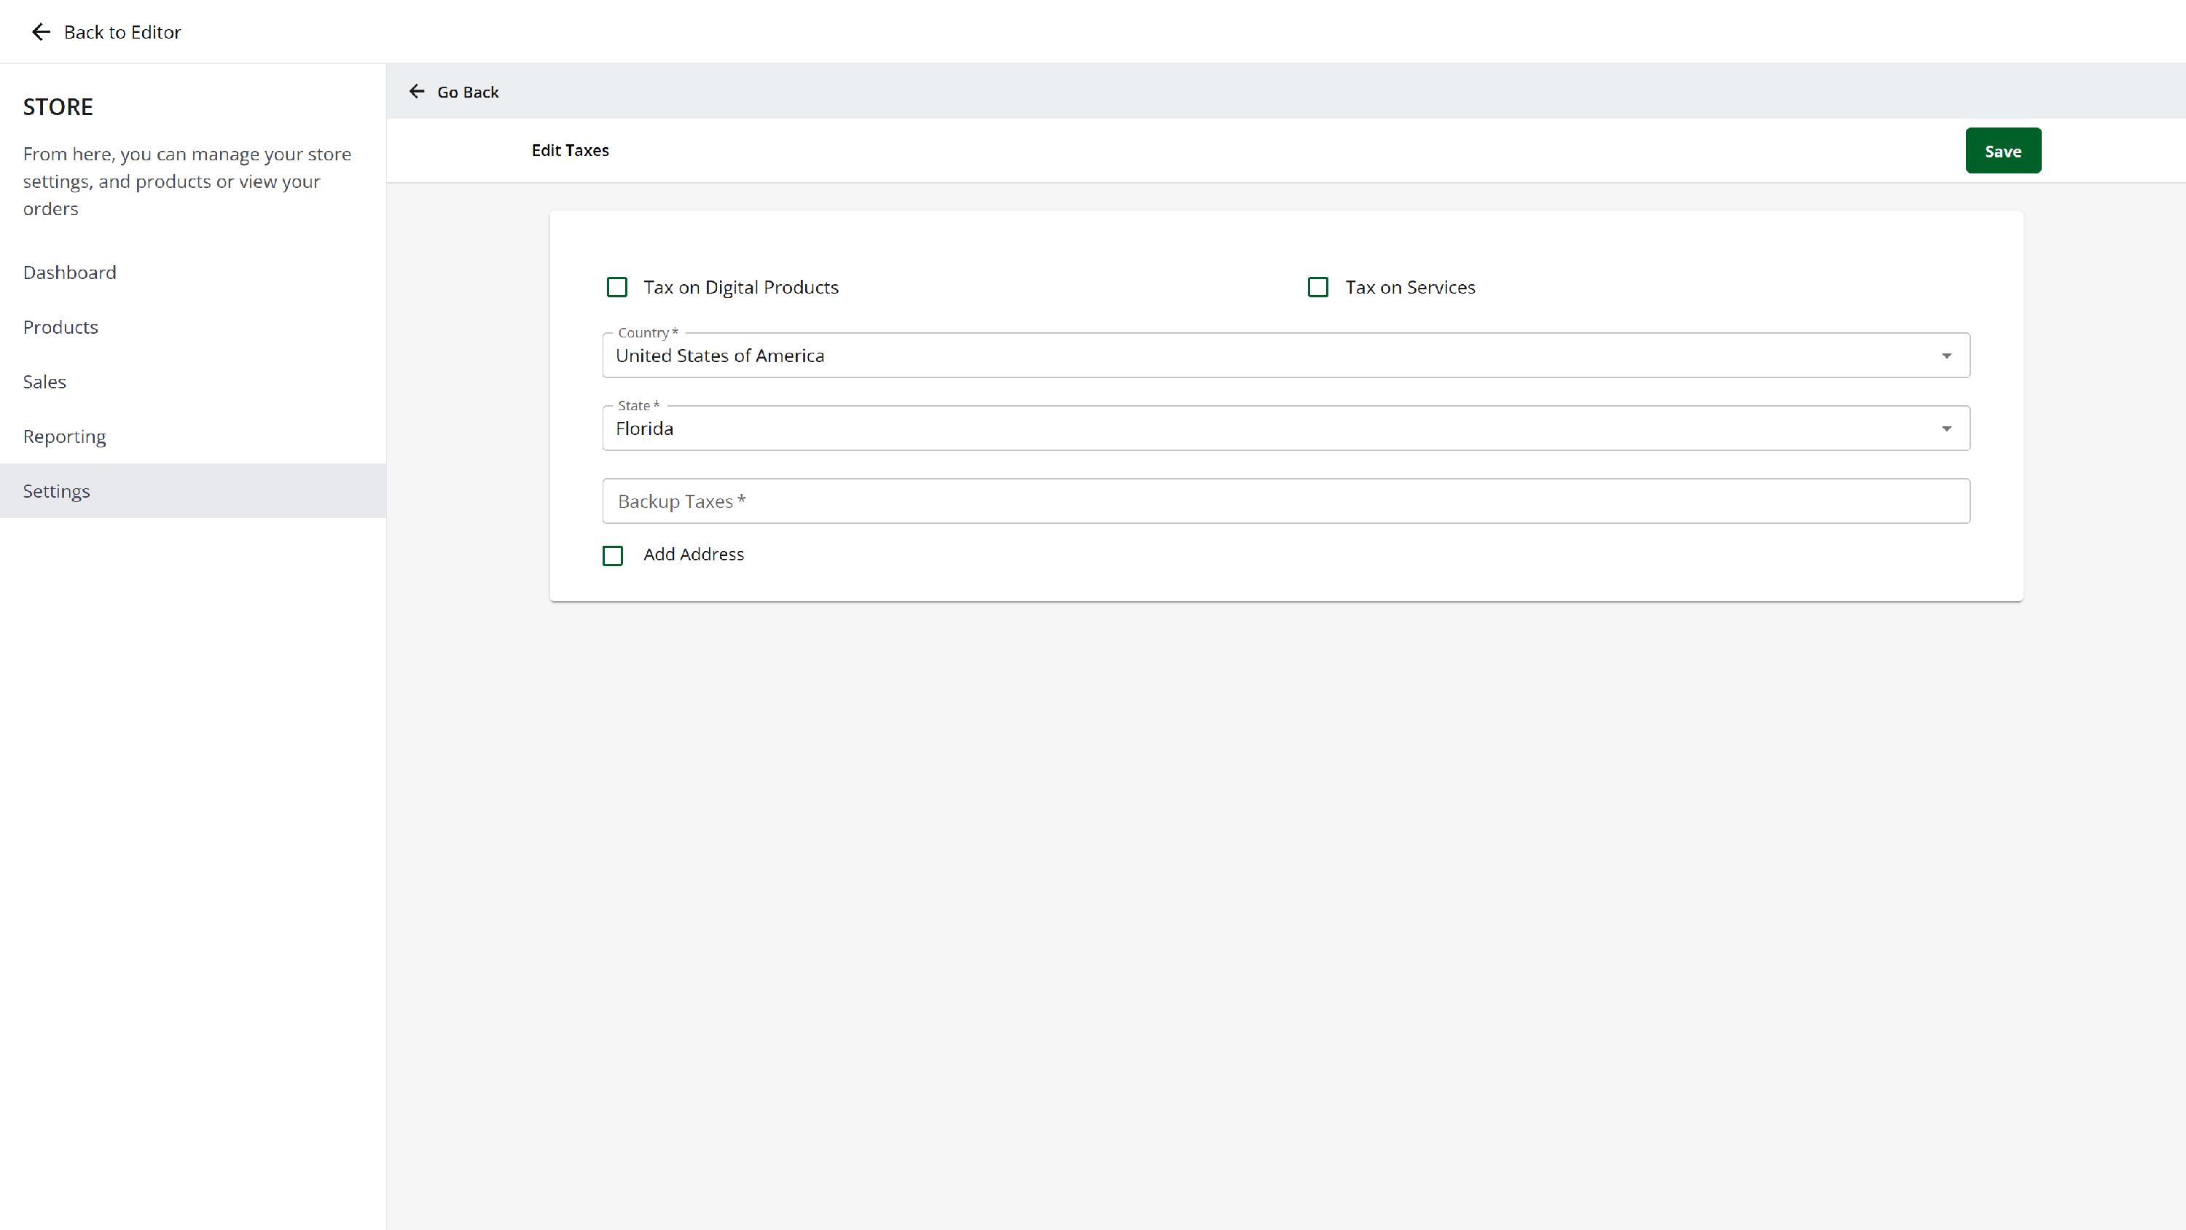Click the State dropdown arrow

[x=1946, y=428]
